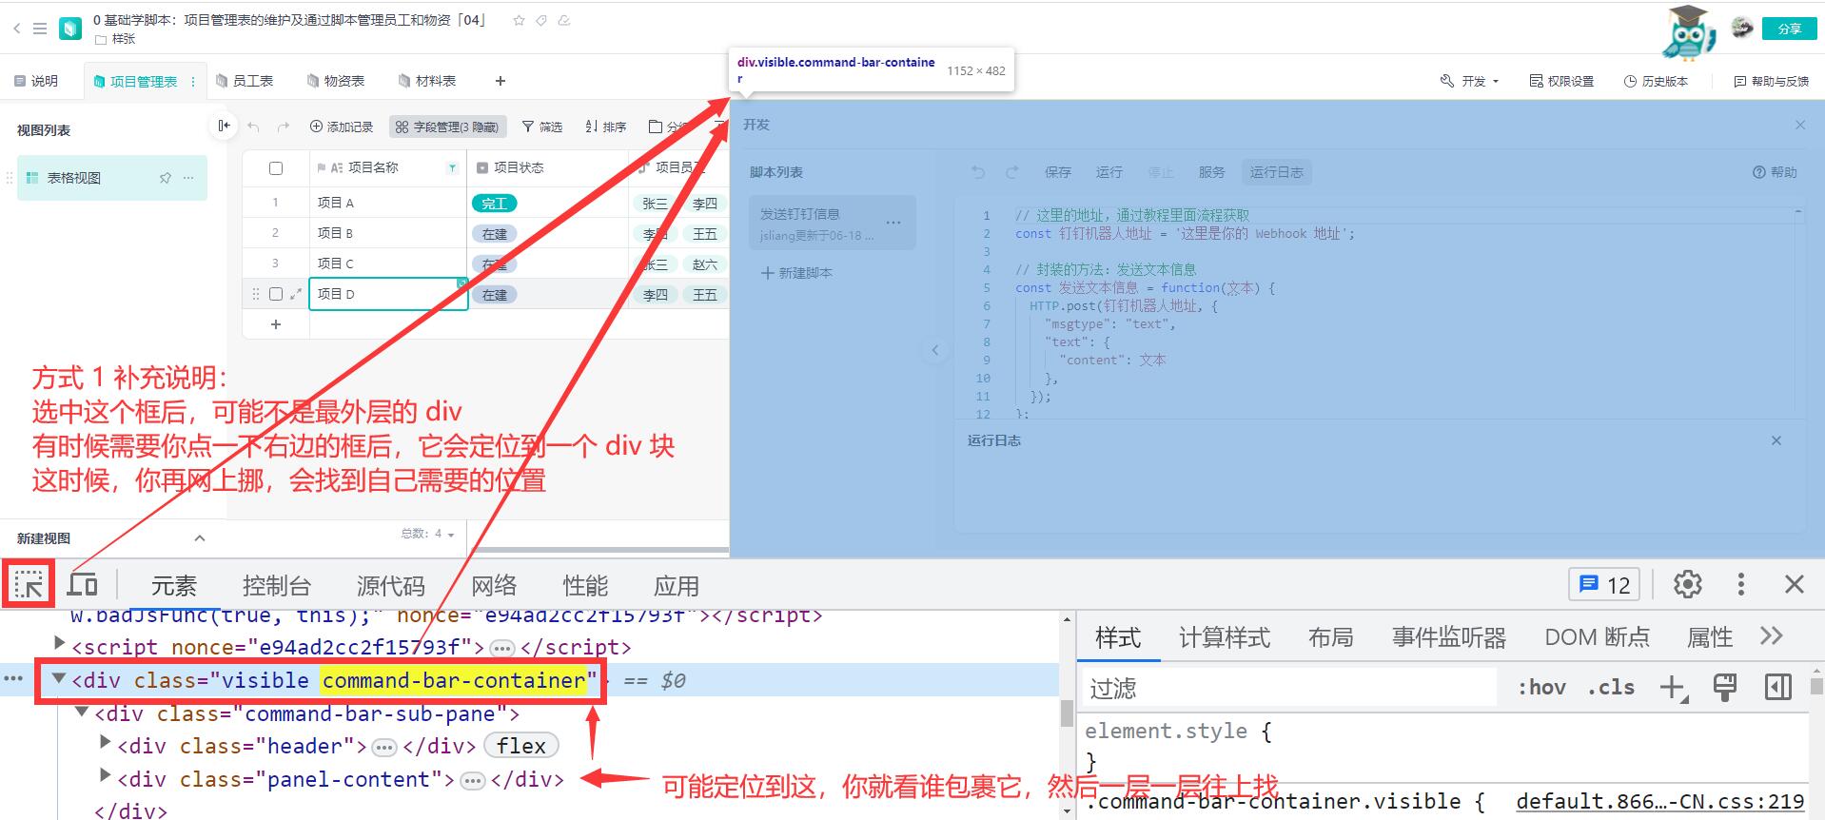This screenshot has width=1825, height=820.
Task: Toggle the select-all rows checkbox
Action: point(276,168)
